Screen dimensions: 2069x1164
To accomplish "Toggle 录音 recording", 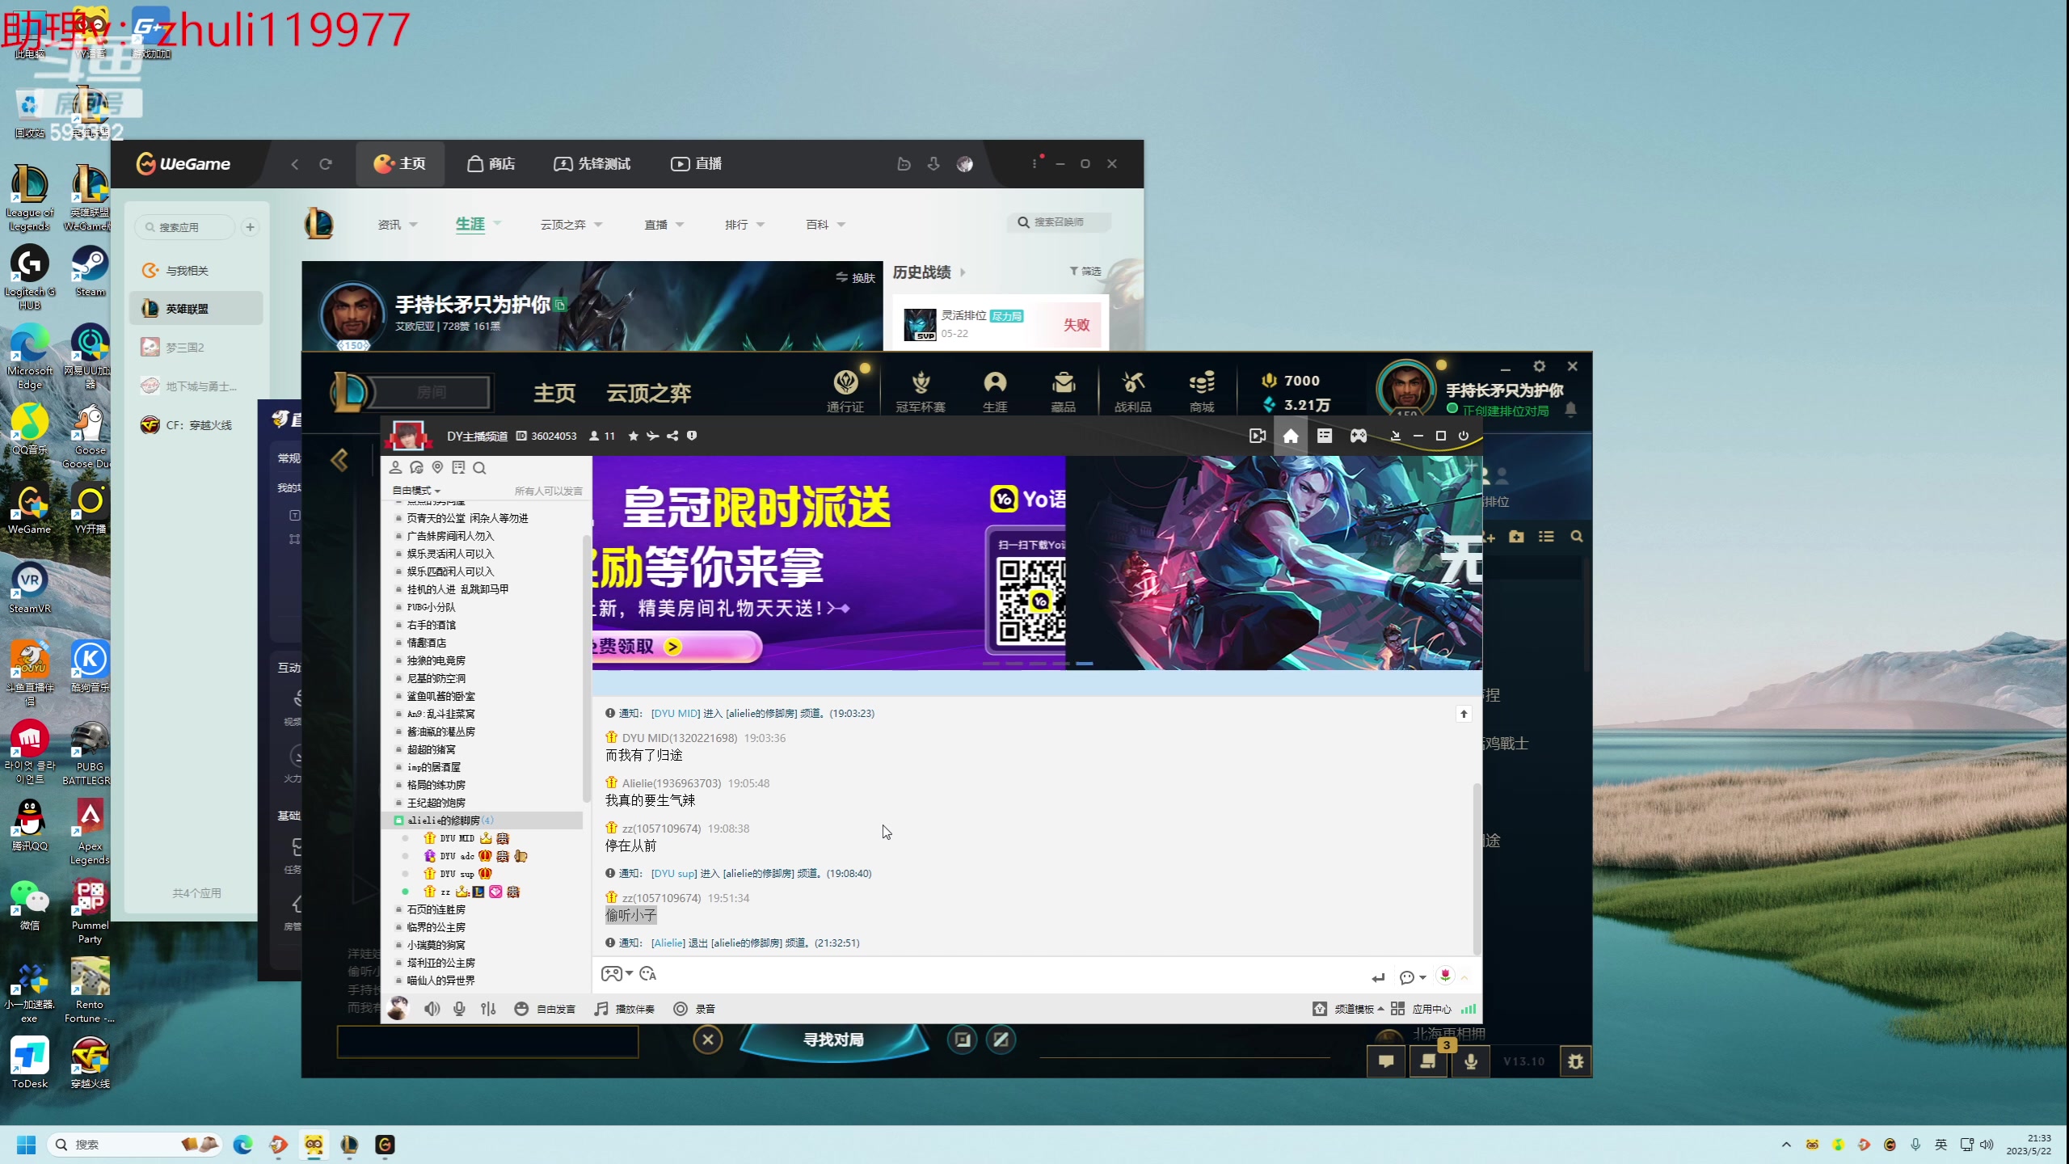I will [695, 1008].
